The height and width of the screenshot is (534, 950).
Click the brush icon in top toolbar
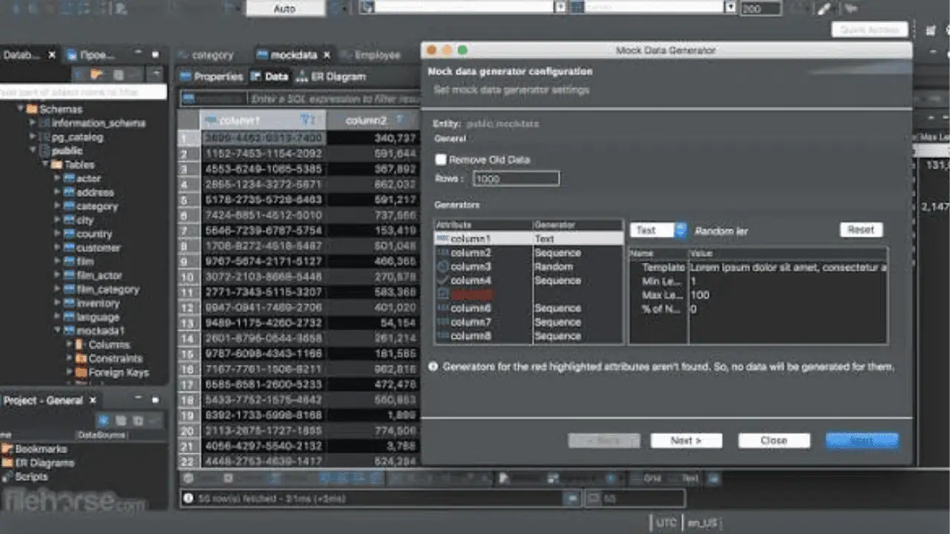tap(823, 9)
